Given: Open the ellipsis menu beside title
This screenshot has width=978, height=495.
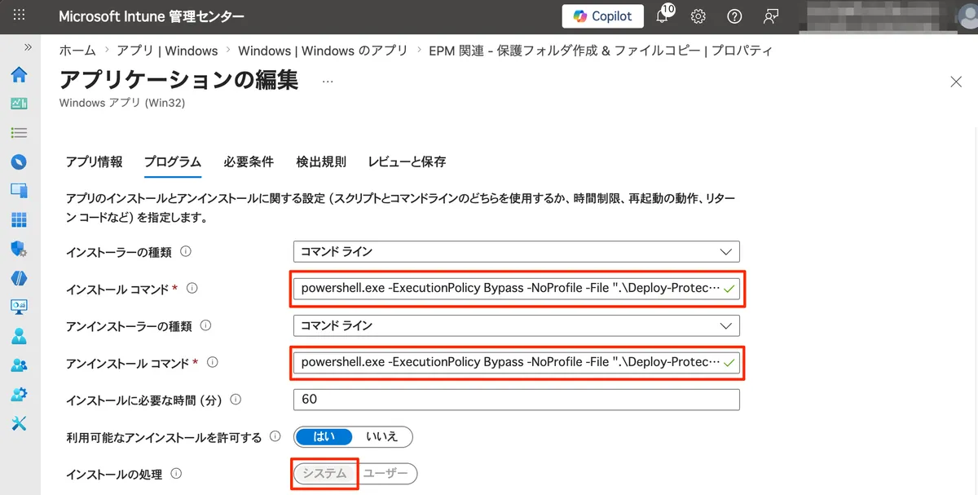Looking at the screenshot, I should (x=328, y=82).
